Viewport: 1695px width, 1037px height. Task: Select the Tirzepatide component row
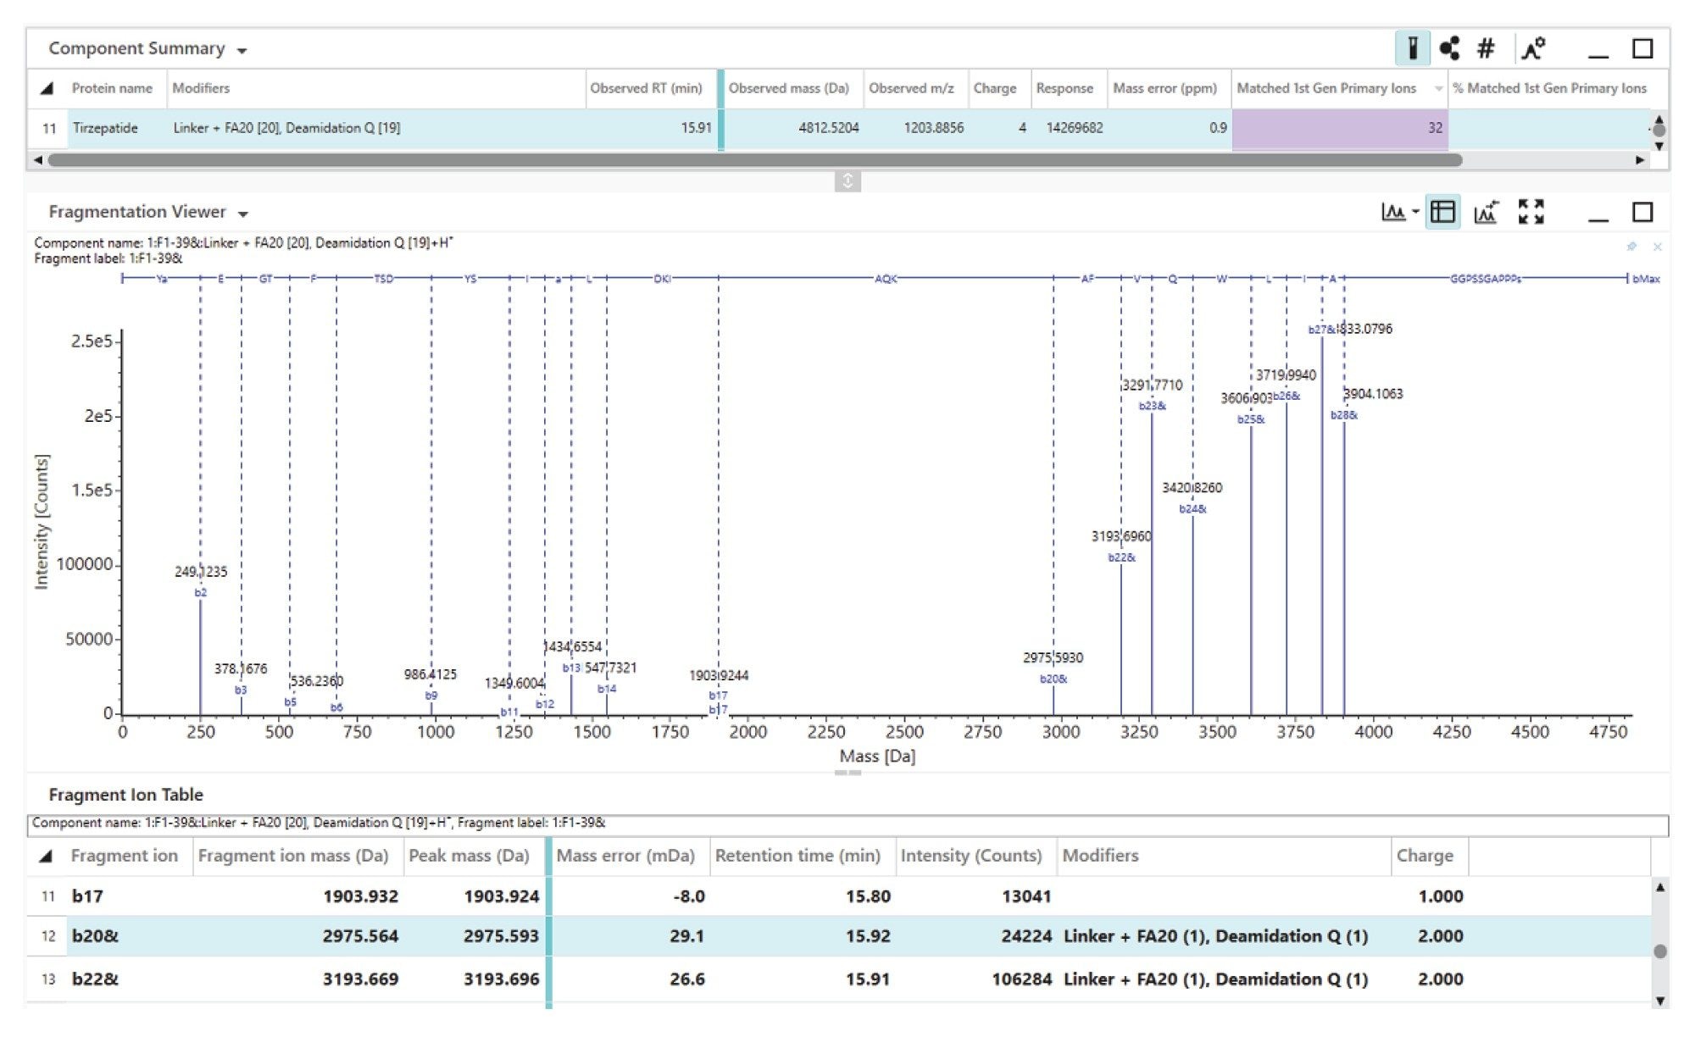click(839, 128)
